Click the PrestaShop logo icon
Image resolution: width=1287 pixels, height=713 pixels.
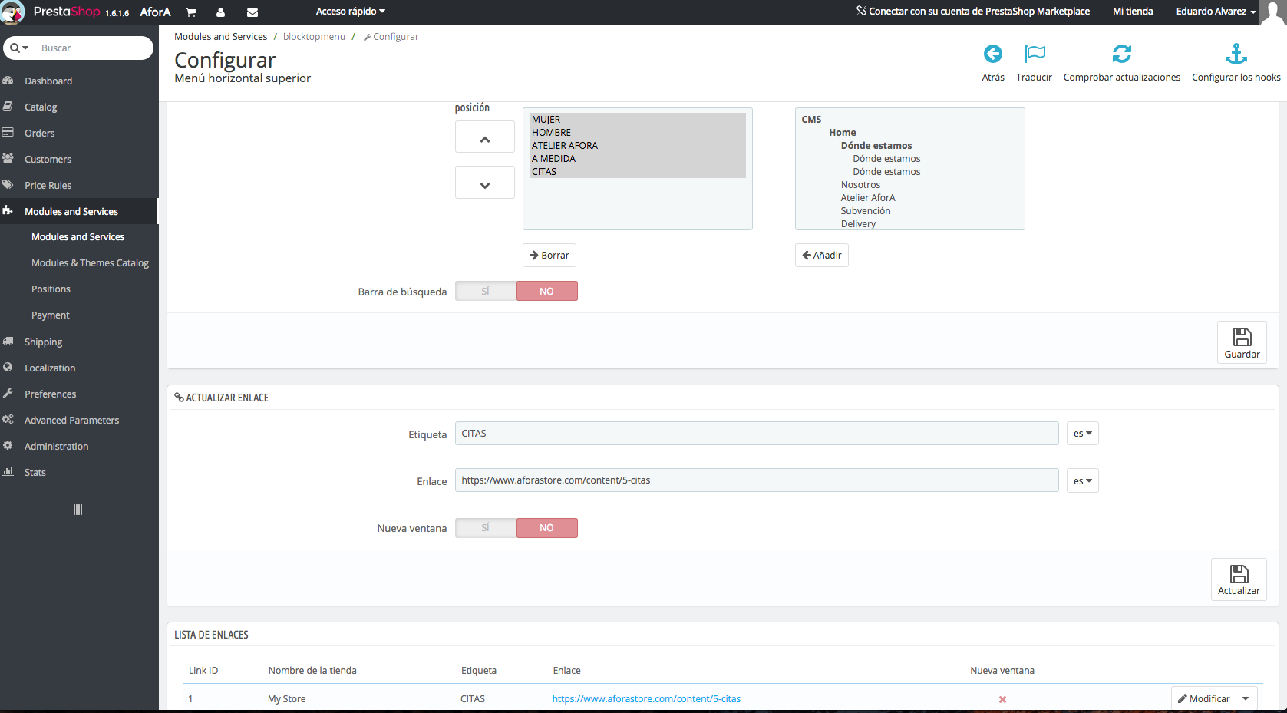[12, 12]
